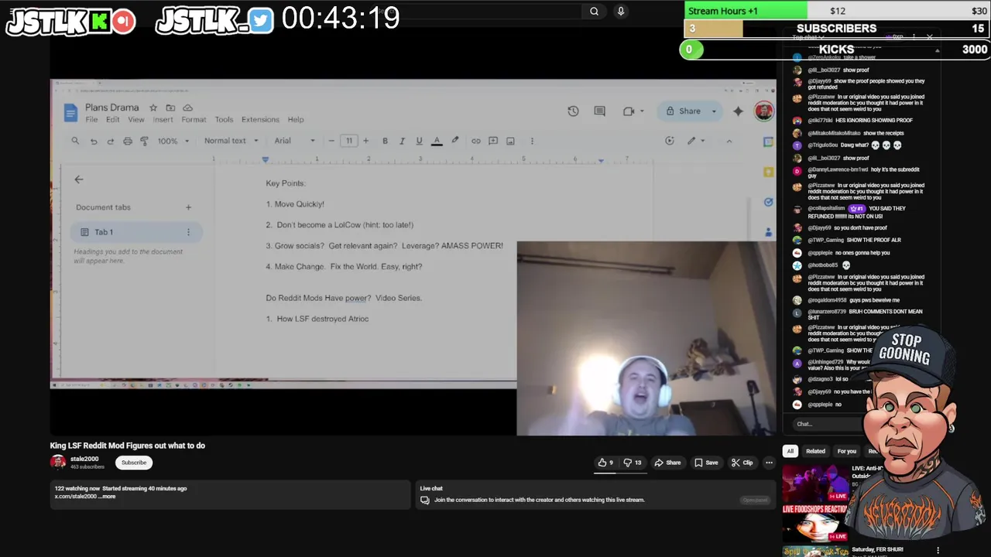Open the Normal text style dropdown
The height and width of the screenshot is (557, 991).
tap(230, 141)
